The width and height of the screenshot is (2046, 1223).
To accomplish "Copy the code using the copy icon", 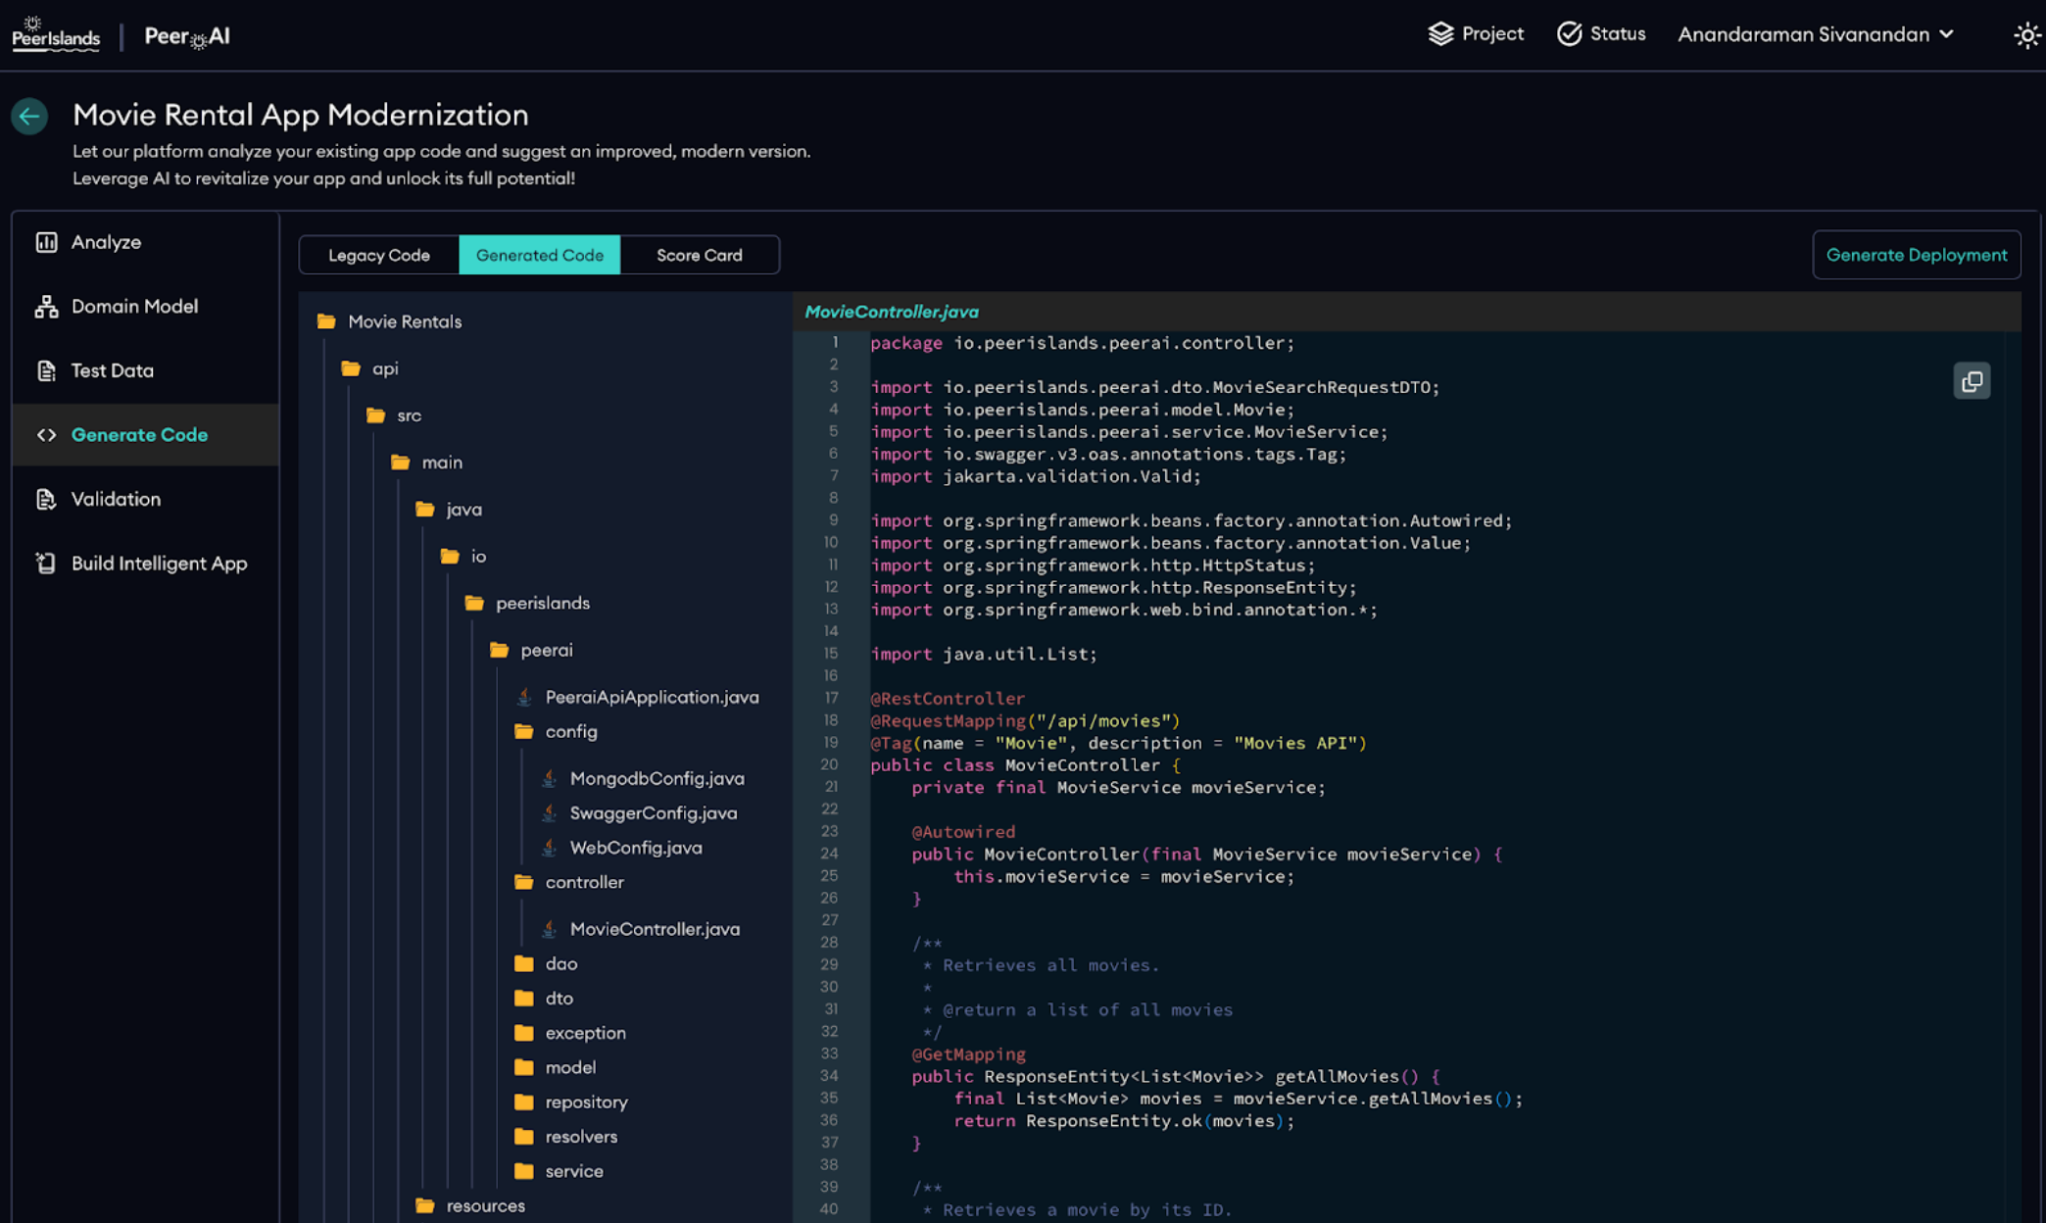I will pyautogui.click(x=1973, y=381).
